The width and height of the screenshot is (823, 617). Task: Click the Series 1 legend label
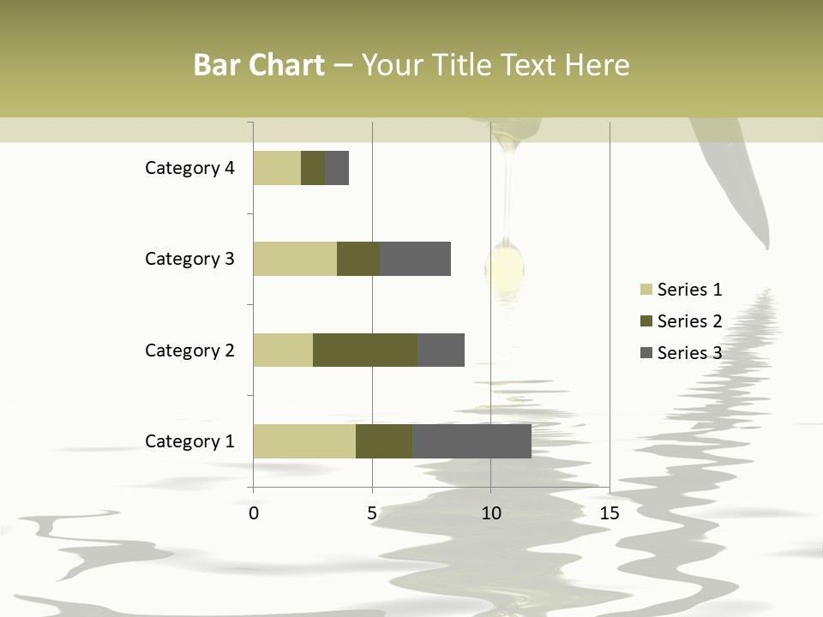tap(689, 290)
